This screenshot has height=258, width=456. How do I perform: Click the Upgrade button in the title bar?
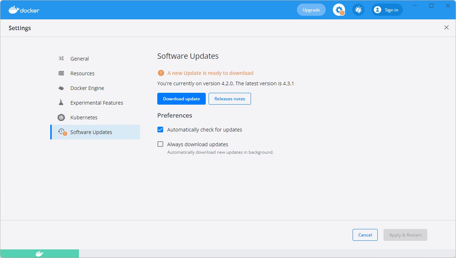[311, 10]
